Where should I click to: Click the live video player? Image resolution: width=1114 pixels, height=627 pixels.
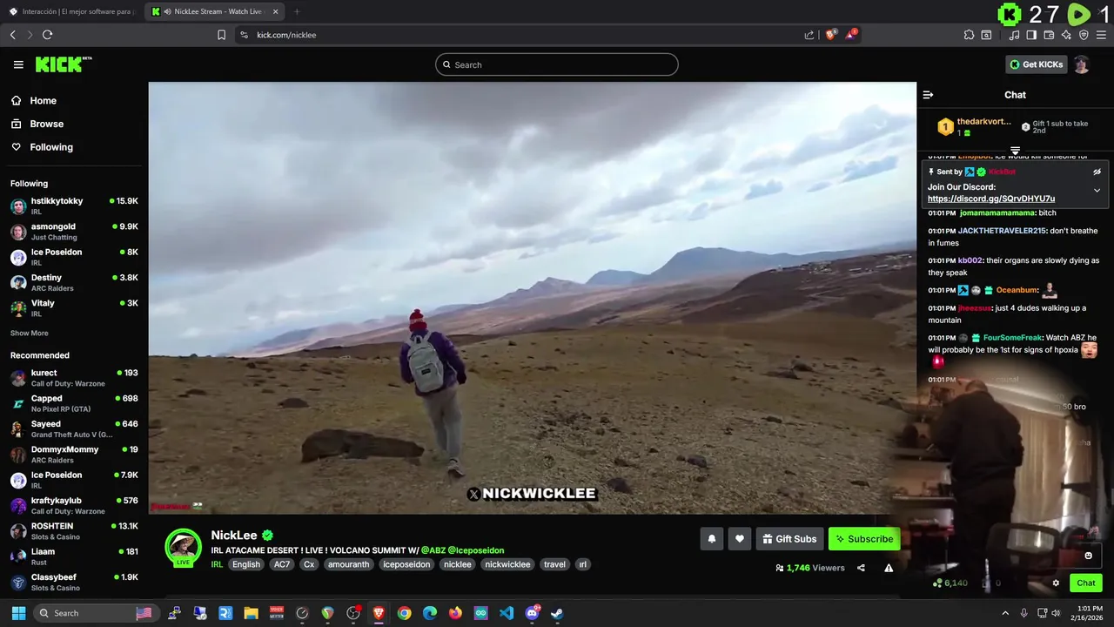[x=532, y=298]
